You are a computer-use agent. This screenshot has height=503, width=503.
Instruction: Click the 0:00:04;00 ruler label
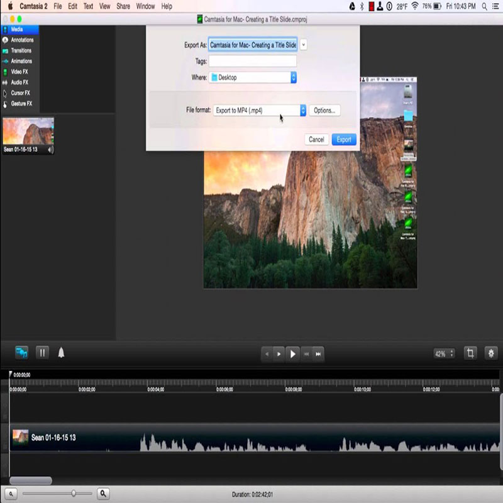155,389
